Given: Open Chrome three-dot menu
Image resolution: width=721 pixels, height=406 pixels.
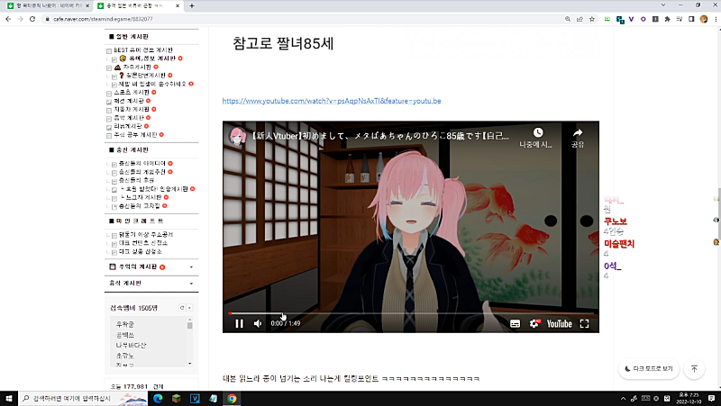Looking at the screenshot, I should (716, 19).
